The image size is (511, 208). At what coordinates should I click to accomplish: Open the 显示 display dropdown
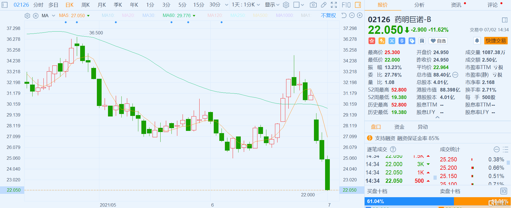(272, 5)
